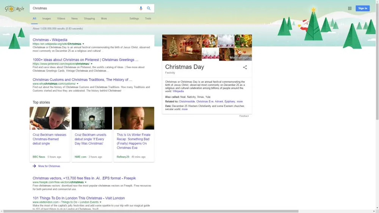
Task: Expand the Pinterest result URL dropdown arrow
Action: pos(92,64)
